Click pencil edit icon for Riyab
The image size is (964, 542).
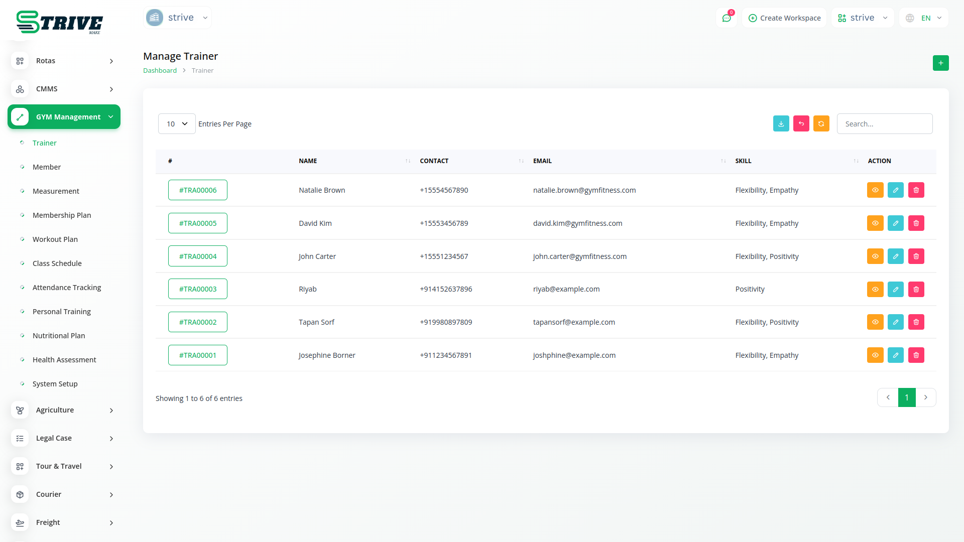click(x=895, y=289)
